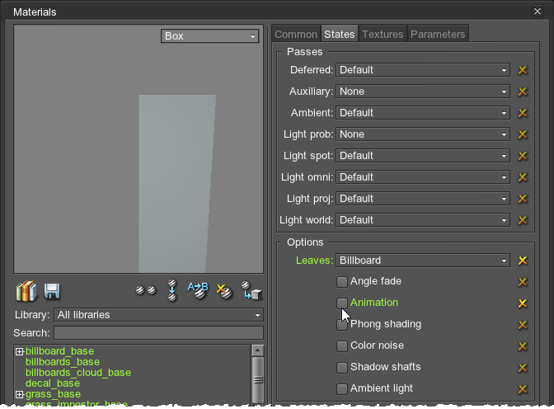Open the material libraries book icon
The height and width of the screenshot is (409, 554).
(x=26, y=291)
